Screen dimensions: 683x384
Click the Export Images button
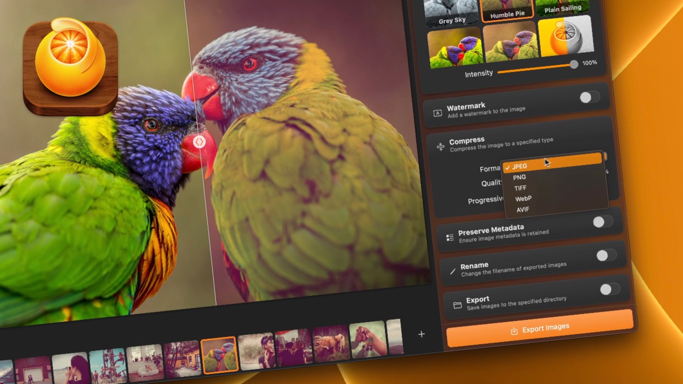pyautogui.click(x=540, y=329)
